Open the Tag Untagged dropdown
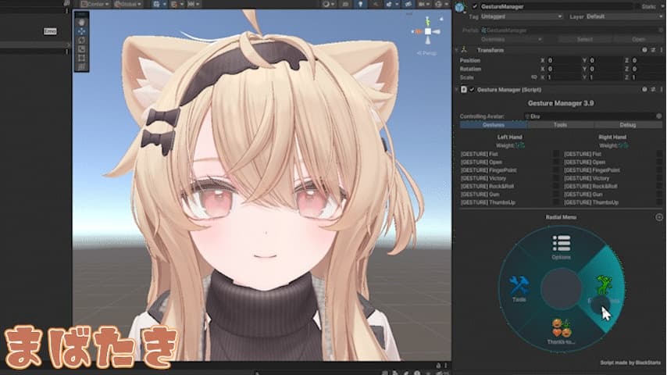 click(522, 16)
